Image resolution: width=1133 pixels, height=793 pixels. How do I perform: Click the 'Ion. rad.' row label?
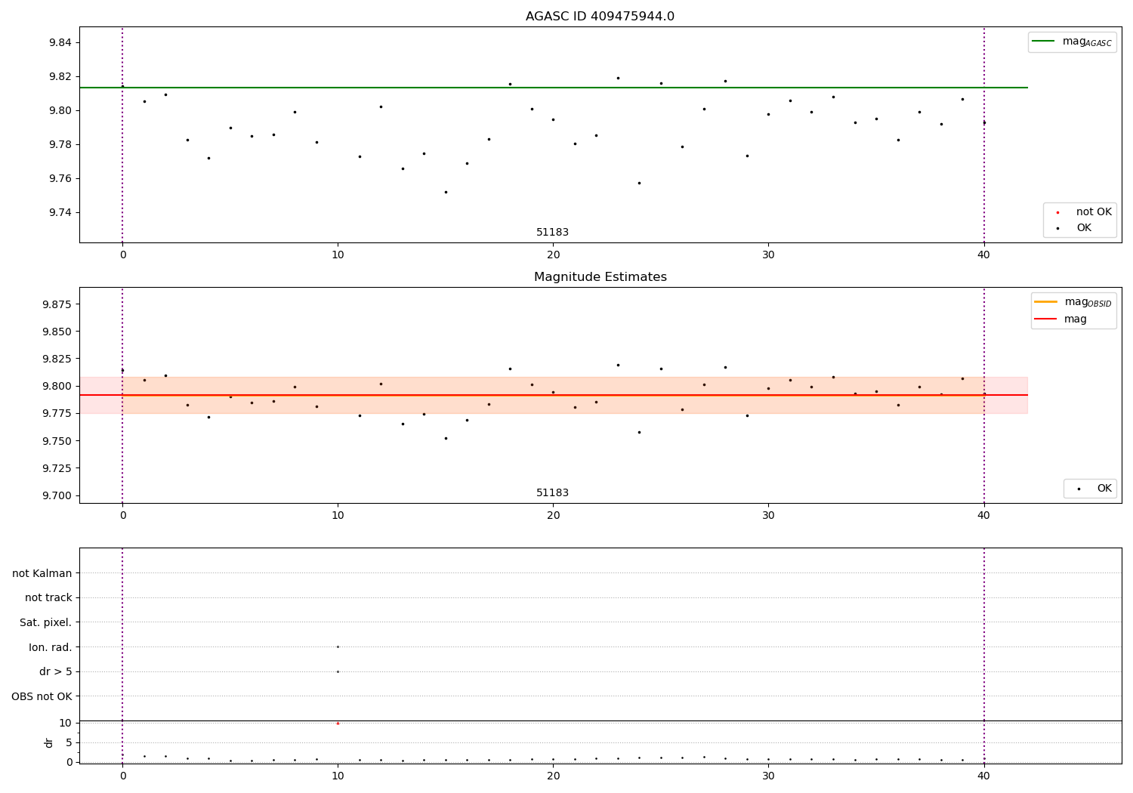point(51,648)
